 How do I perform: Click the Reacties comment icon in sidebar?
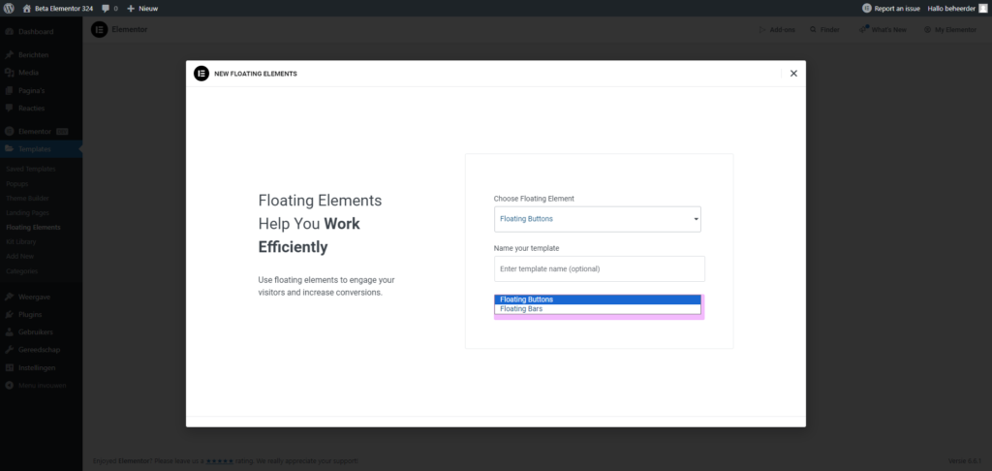(10, 109)
